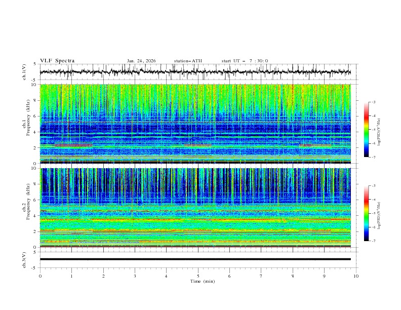Click the 0 minute tick label on time axis
401x310 pixels.
[41, 276]
